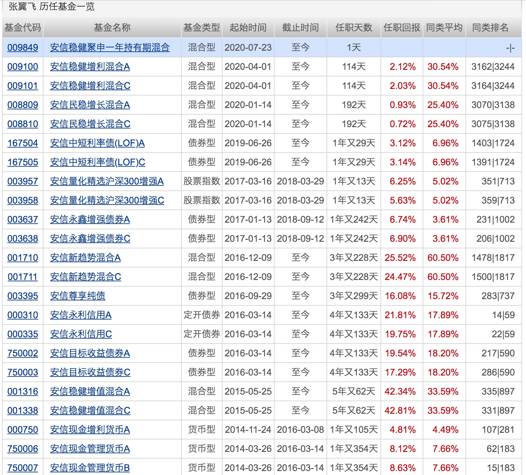
Task: Click the 任职回报 column header
Action: click(x=402, y=28)
